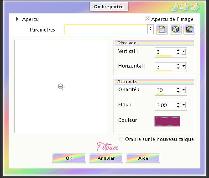Image resolution: width=209 pixels, height=178 pixels.
Task: Click the Ombre portée dialog title
Action: point(109,7)
